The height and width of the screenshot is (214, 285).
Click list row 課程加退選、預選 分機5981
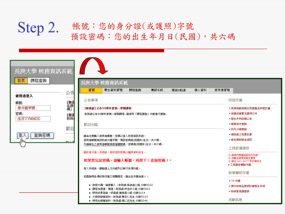coord(121,189)
